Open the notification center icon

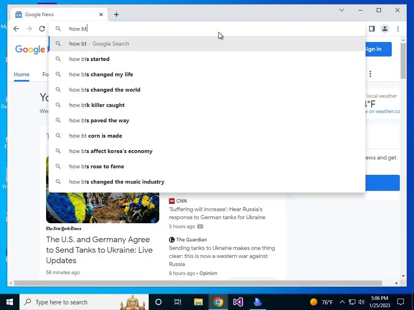coord(401,302)
